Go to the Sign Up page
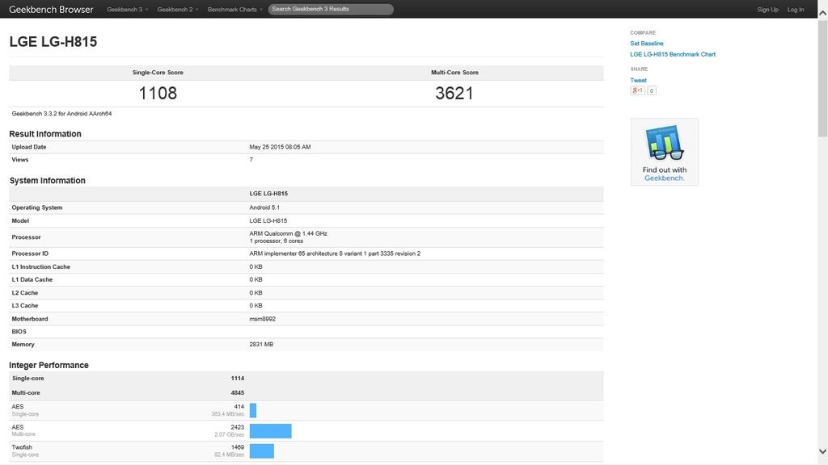This screenshot has width=828, height=465. [767, 10]
